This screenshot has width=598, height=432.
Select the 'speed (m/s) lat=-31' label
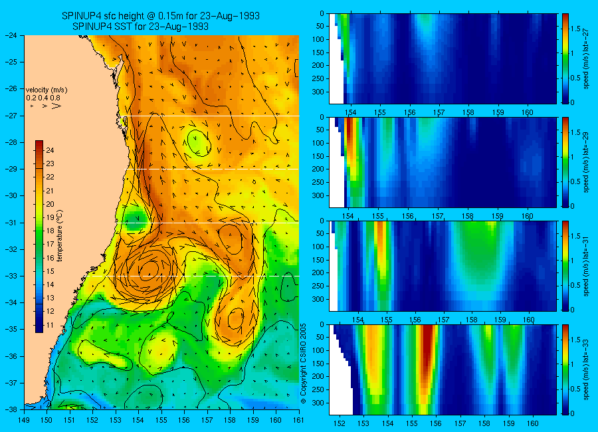[x=587, y=266]
